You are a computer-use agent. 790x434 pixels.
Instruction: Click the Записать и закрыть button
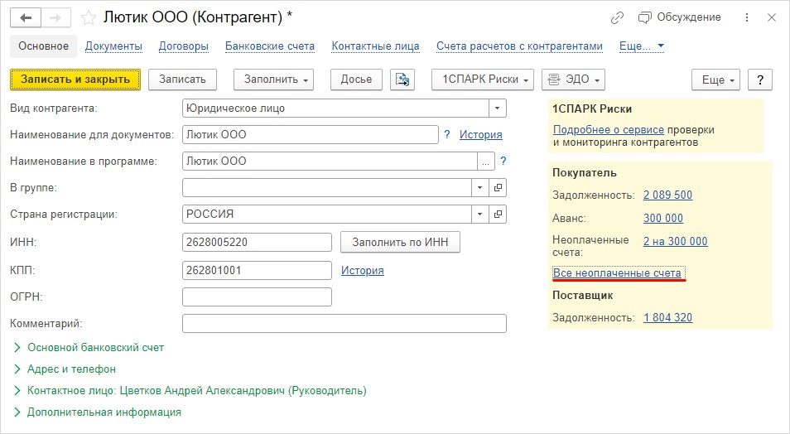coord(75,80)
